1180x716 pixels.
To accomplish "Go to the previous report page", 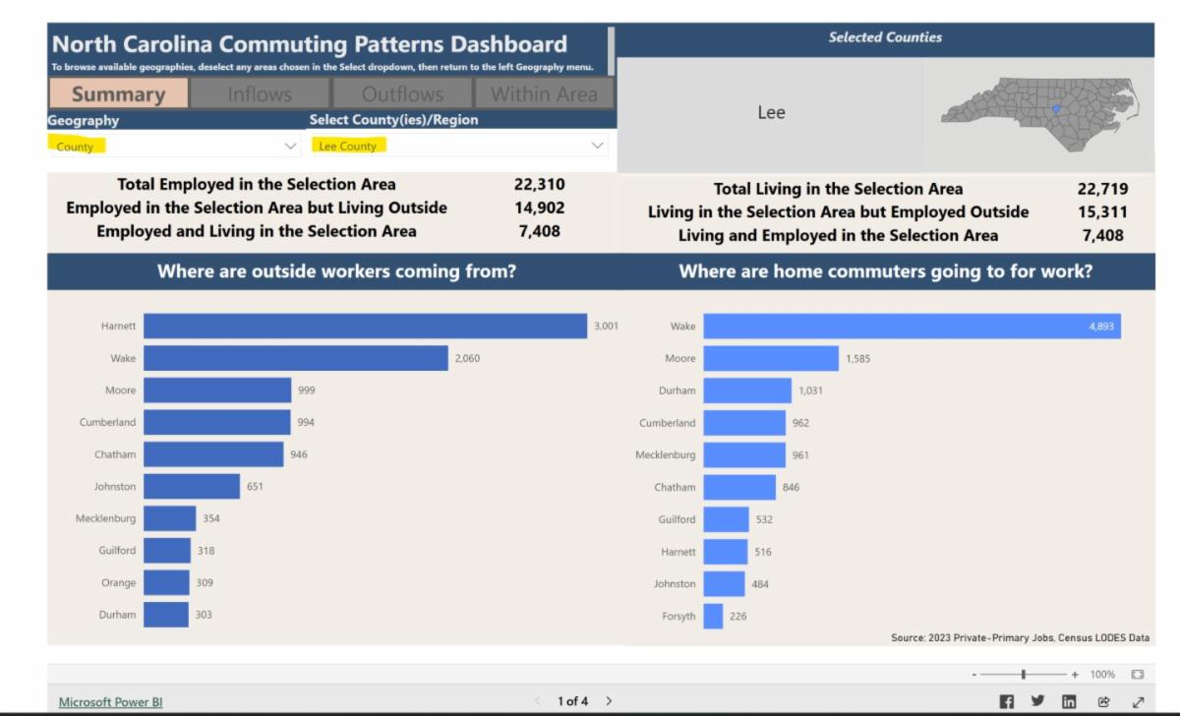I will [538, 701].
